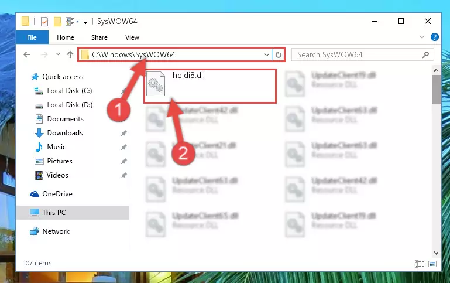Select the heidi8.dll file name
450x283 pixels.
click(188, 75)
